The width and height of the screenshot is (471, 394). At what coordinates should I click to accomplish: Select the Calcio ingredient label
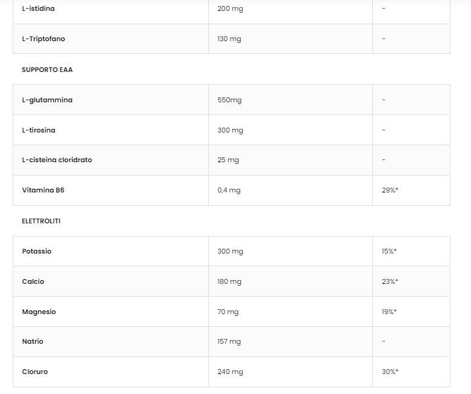click(x=33, y=281)
